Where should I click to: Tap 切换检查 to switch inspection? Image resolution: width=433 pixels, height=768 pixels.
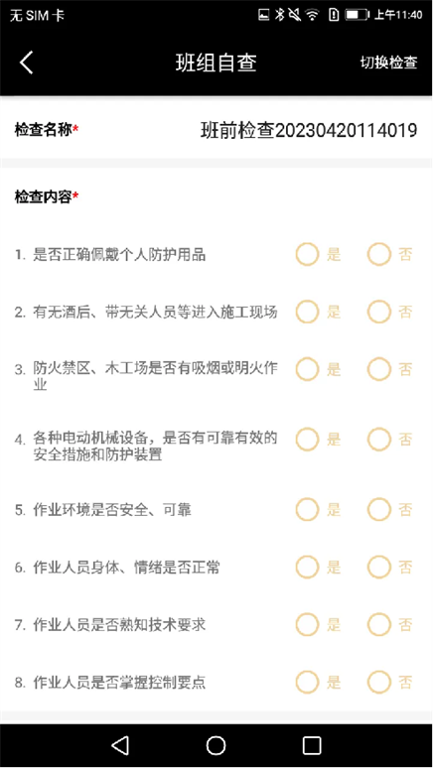[x=389, y=63]
